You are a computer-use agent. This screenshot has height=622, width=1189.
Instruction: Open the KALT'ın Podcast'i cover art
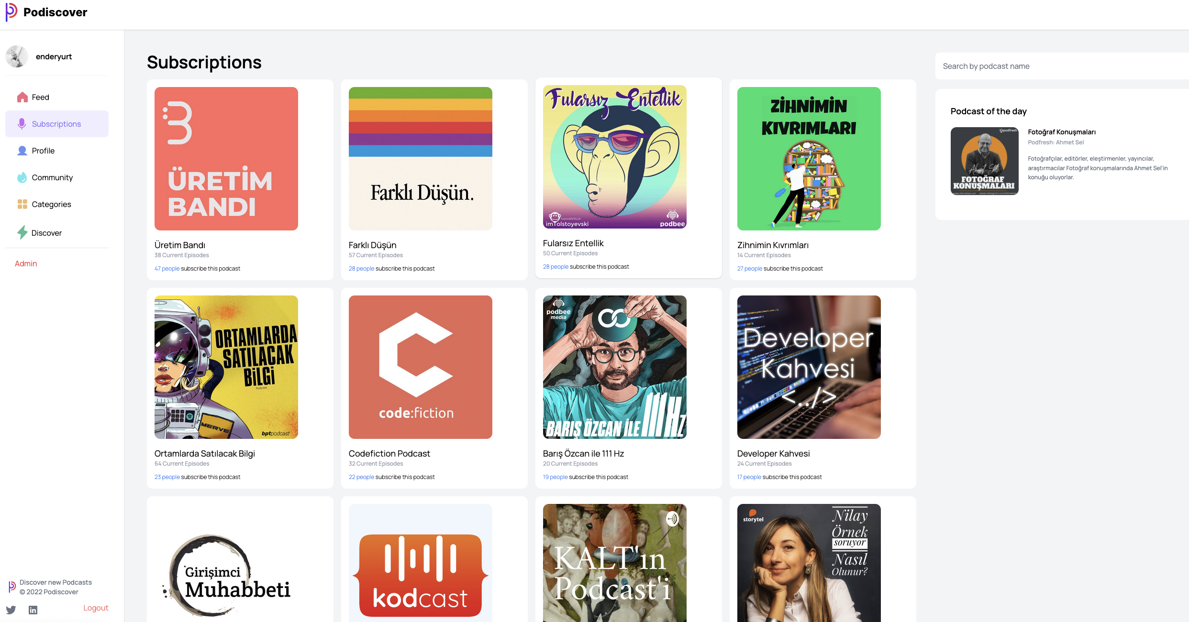click(x=615, y=563)
